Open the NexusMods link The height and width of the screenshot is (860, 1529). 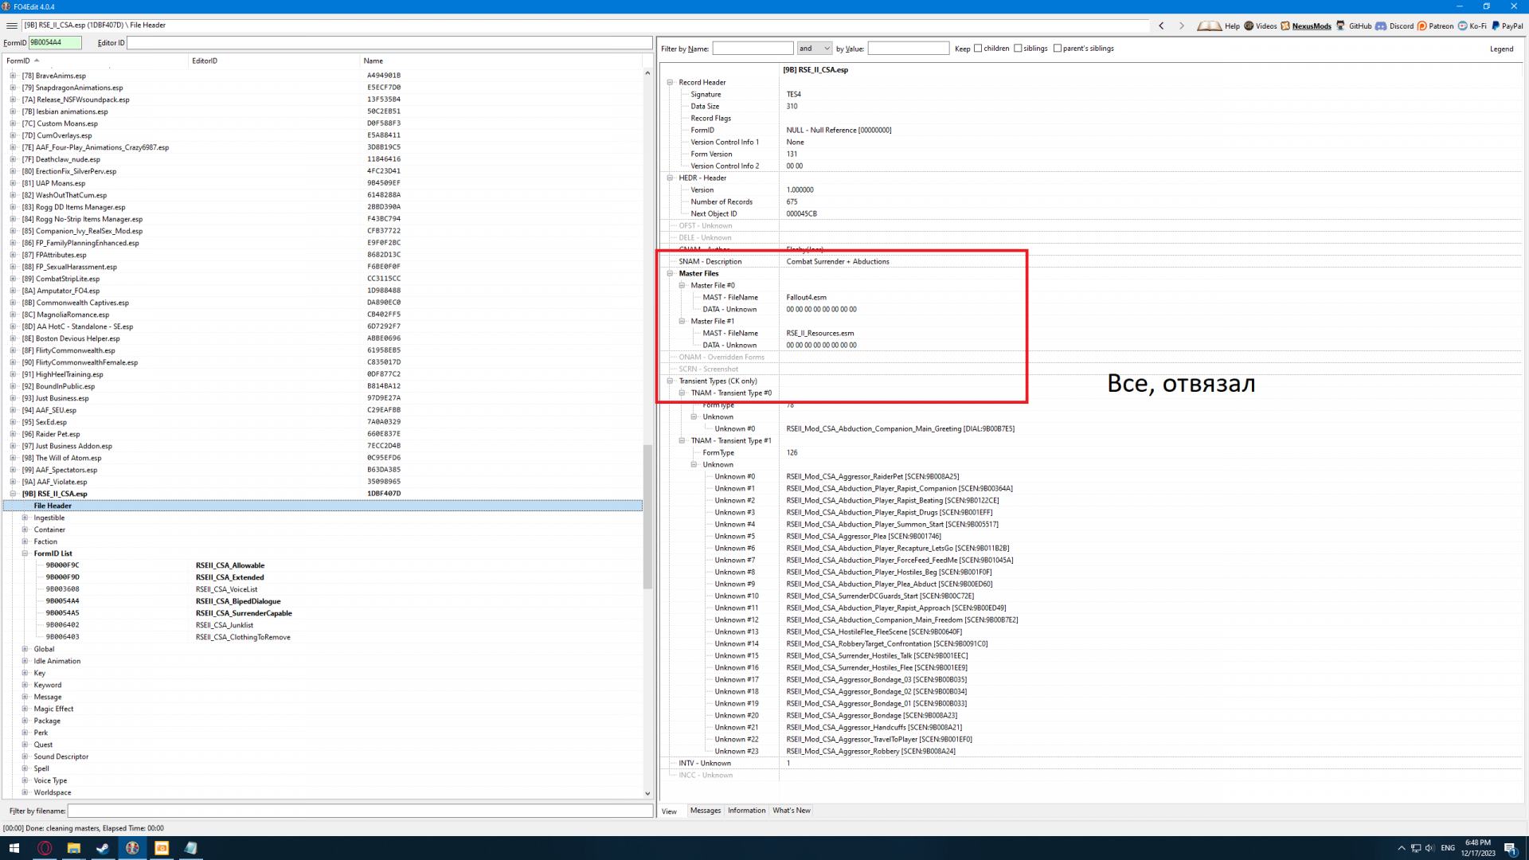[1311, 25]
